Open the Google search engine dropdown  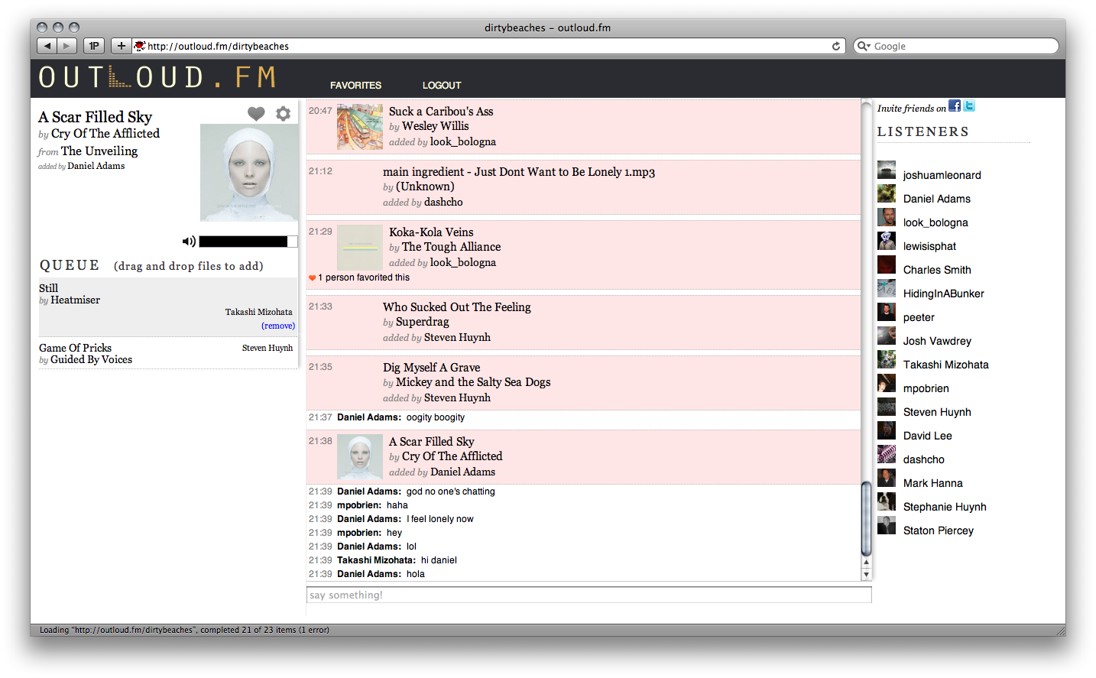pyautogui.click(x=864, y=46)
